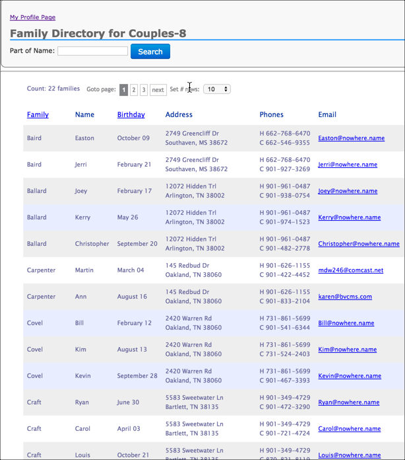Select the name Martin in Carpenter row
This screenshot has height=460, width=405.
(84, 270)
